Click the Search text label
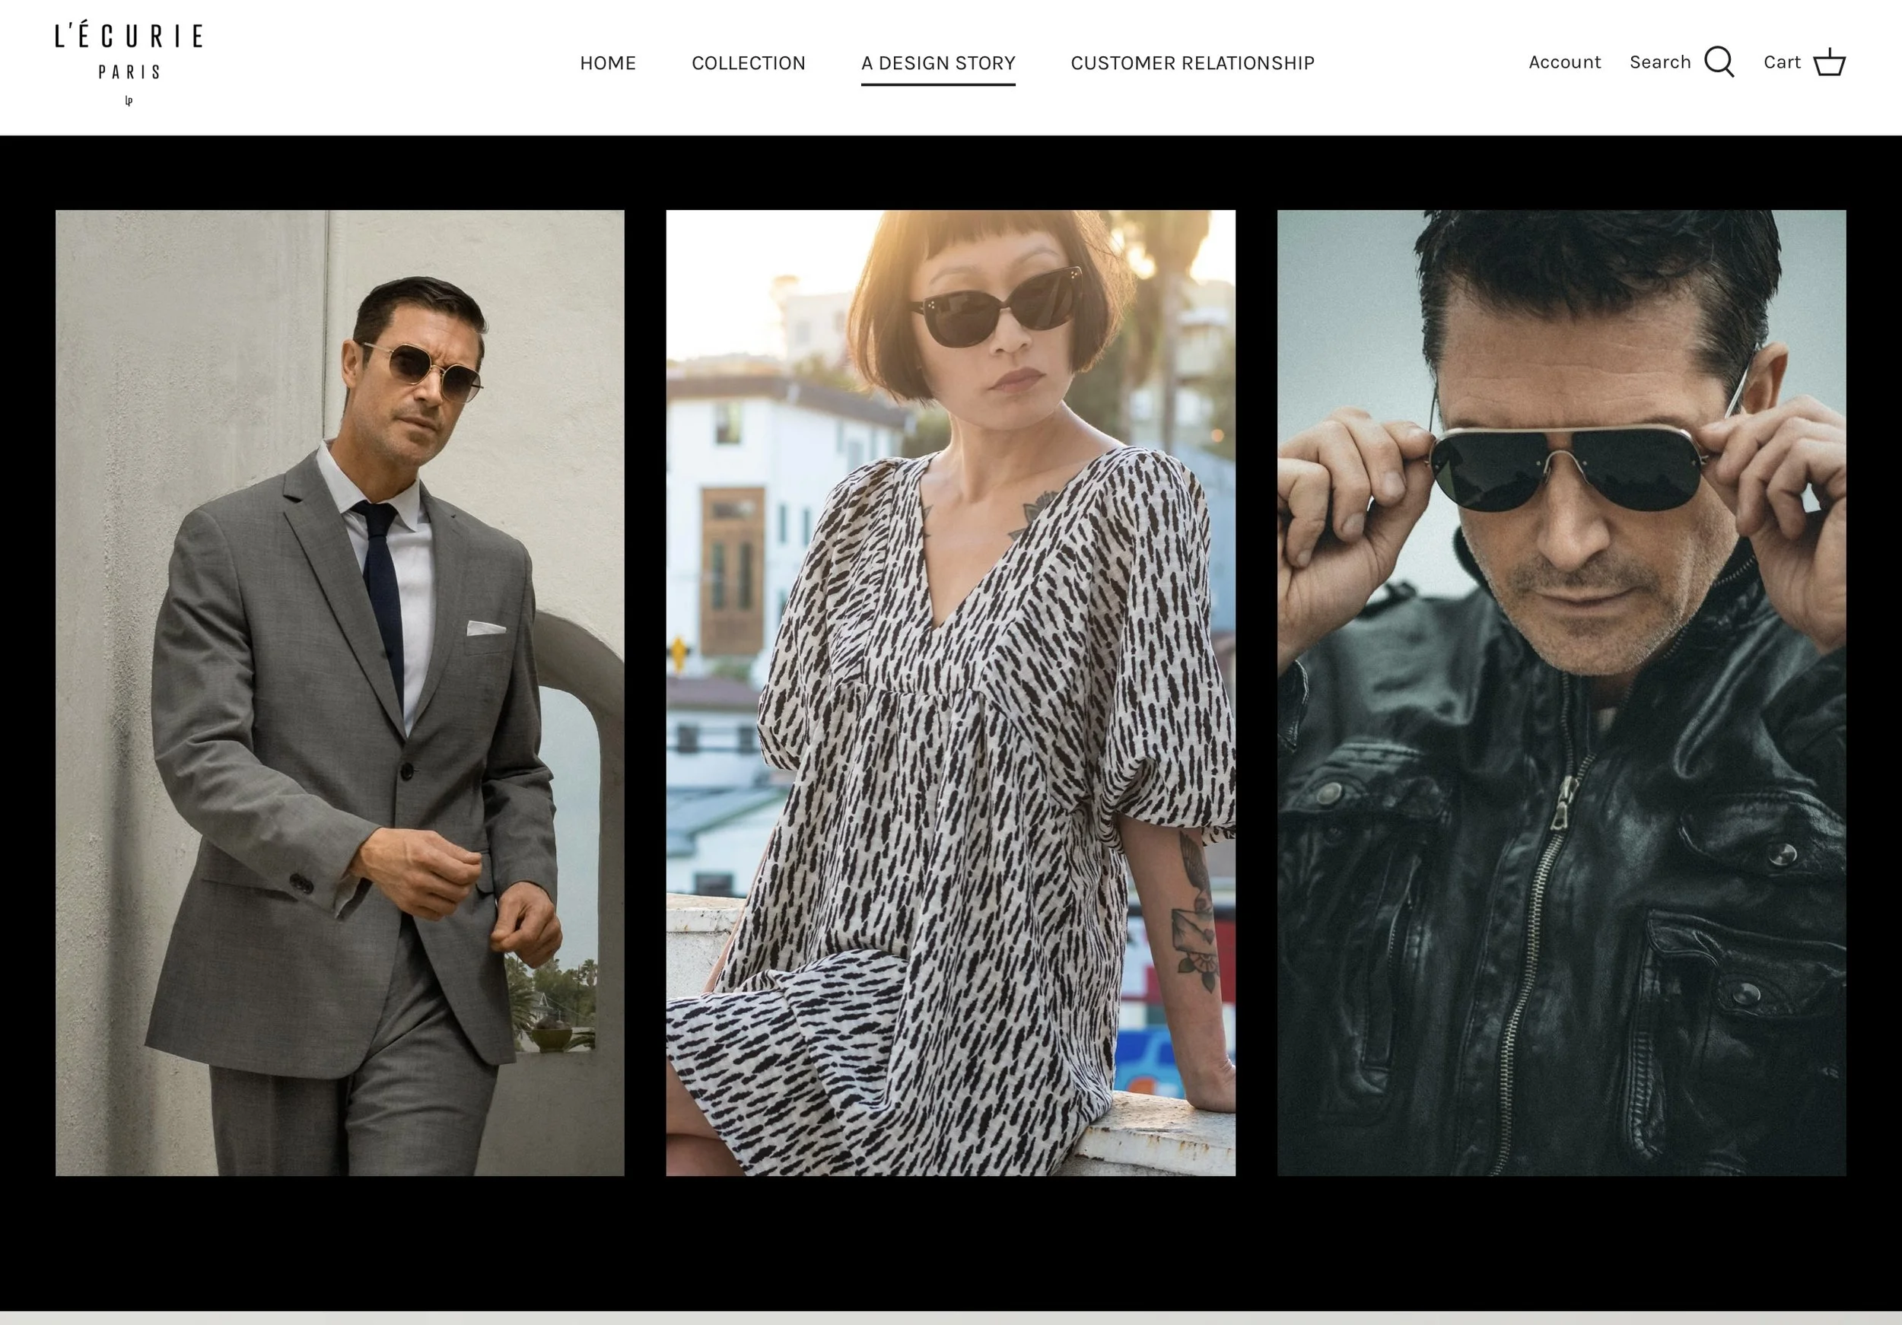This screenshot has height=1325, width=1902. coord(1659,62)
